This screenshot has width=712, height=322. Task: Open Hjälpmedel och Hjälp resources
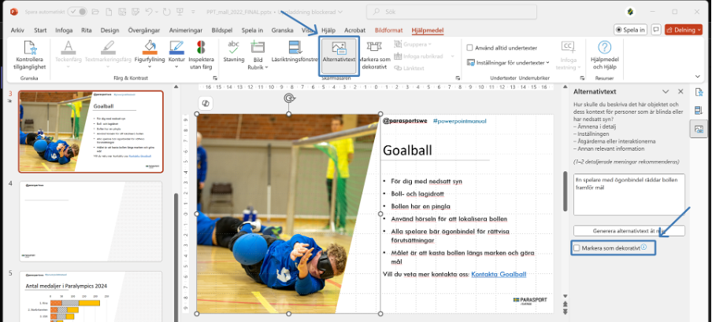[604, 56]
